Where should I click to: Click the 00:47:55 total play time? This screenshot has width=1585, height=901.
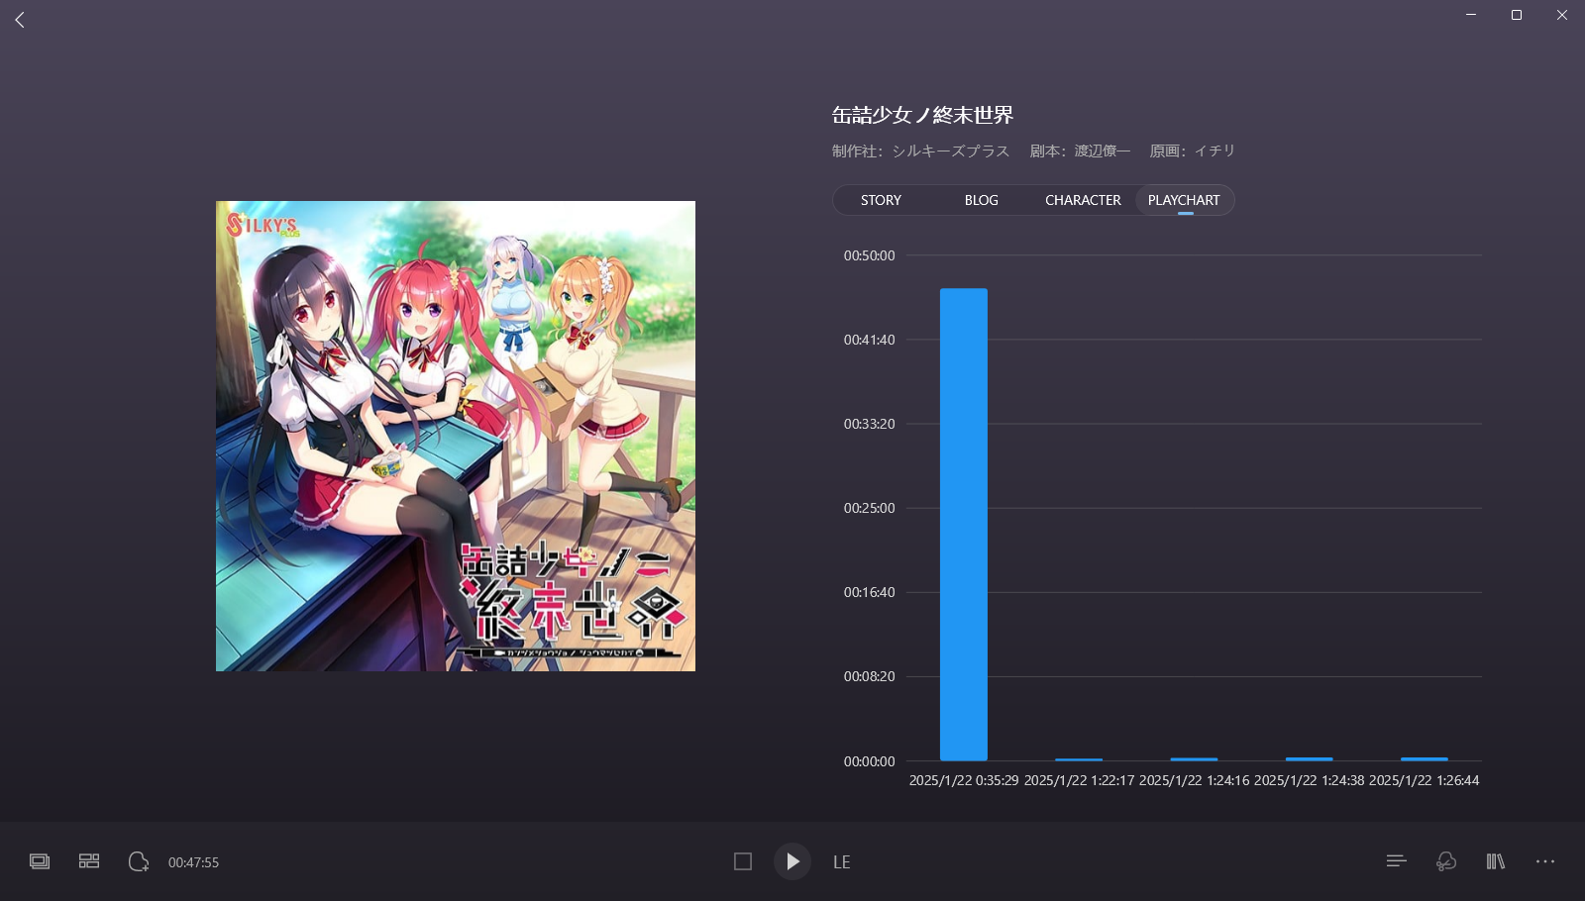193,862
